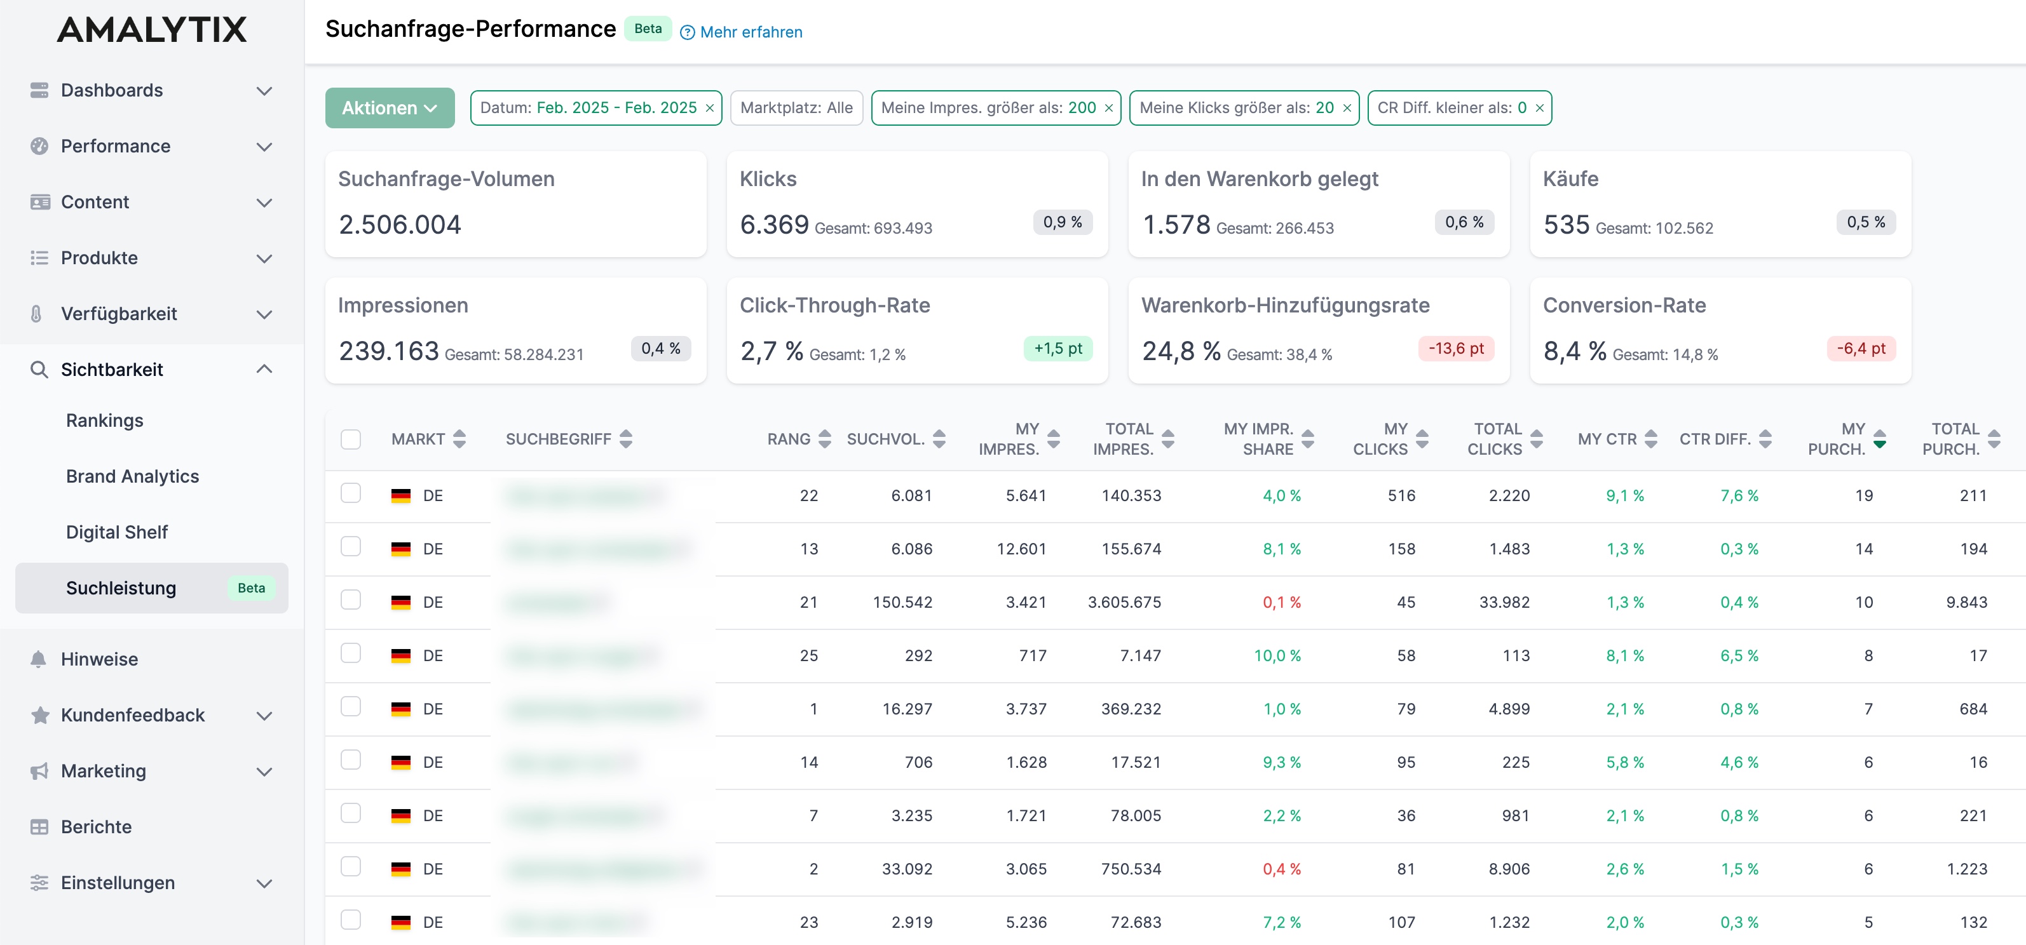Screen dimensions: 2026x945
Task: Click the Hinweise bell icon
Action: [37, 659]
